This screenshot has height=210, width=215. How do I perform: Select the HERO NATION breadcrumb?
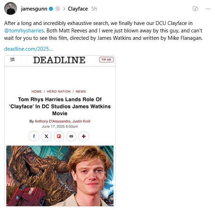pos(59,92)
